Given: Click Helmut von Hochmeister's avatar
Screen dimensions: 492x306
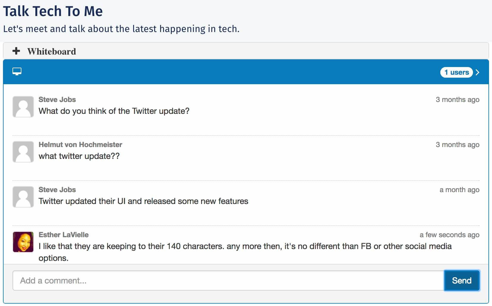Looking at the screenshot, I should [x=23, y=152].
